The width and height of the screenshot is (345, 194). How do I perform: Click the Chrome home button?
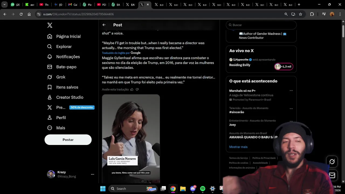coord(29,14)
